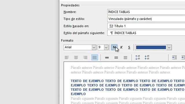Open the Arial font name dropdown
Viewport: 185px width, 104px height.
click(x=94, y=47)
